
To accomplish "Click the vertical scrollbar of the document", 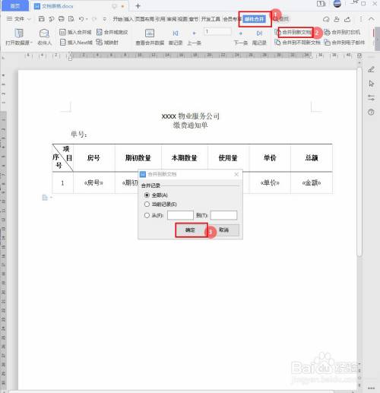I will 359,162.
